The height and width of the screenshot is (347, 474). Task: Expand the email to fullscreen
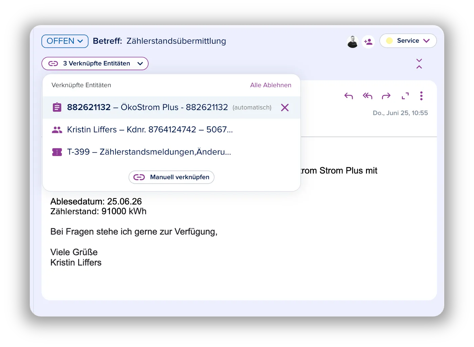pos(405,96)
